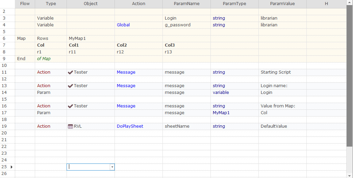Click the MyMap1 ParamType cell in row 17
Screen dimensions: 353x178
pyautogui.click(x=234, y=113)
